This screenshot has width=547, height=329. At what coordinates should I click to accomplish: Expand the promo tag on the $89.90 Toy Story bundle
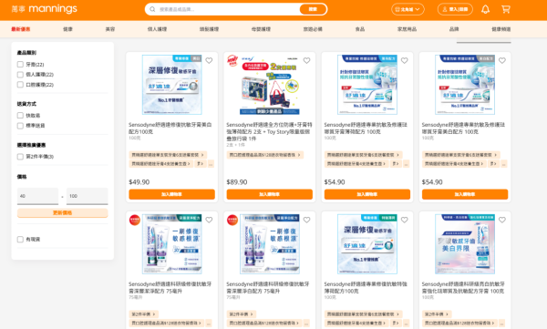[264, 155]
